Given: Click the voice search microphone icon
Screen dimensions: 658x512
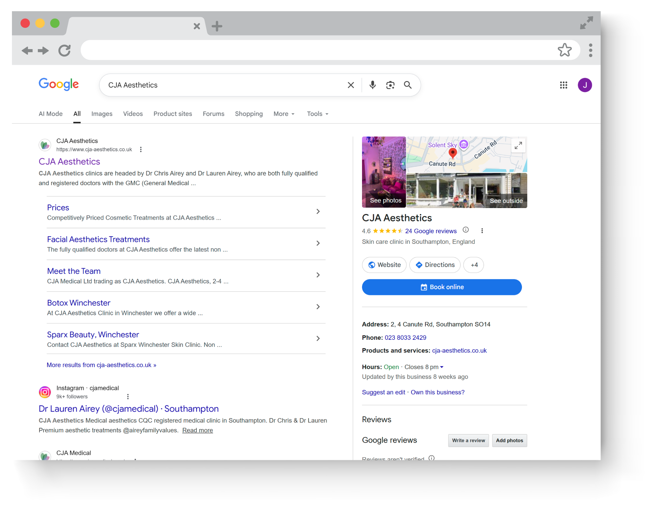Looking at the screenshot, I should click(x=373, y=85).
